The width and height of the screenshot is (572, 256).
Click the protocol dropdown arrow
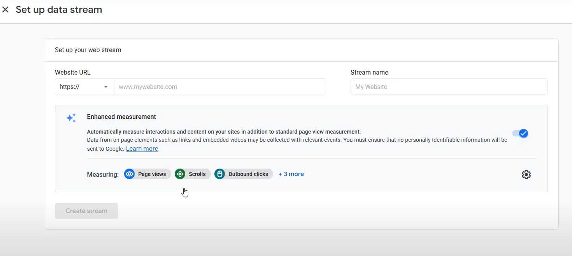click(x=106, y=87)
